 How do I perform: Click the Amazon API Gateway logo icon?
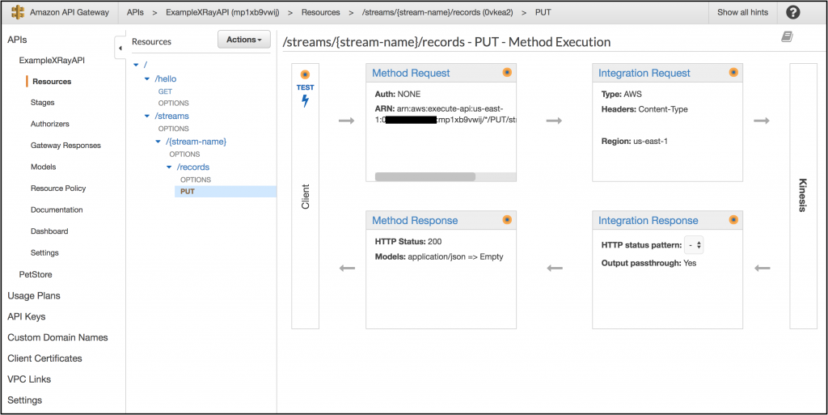coord(18,12)
